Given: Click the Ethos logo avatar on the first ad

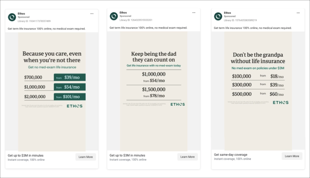Looking at the screenshot, I should tap(12, 16).
